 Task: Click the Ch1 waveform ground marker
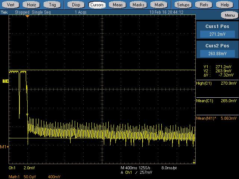coord(6,81)
